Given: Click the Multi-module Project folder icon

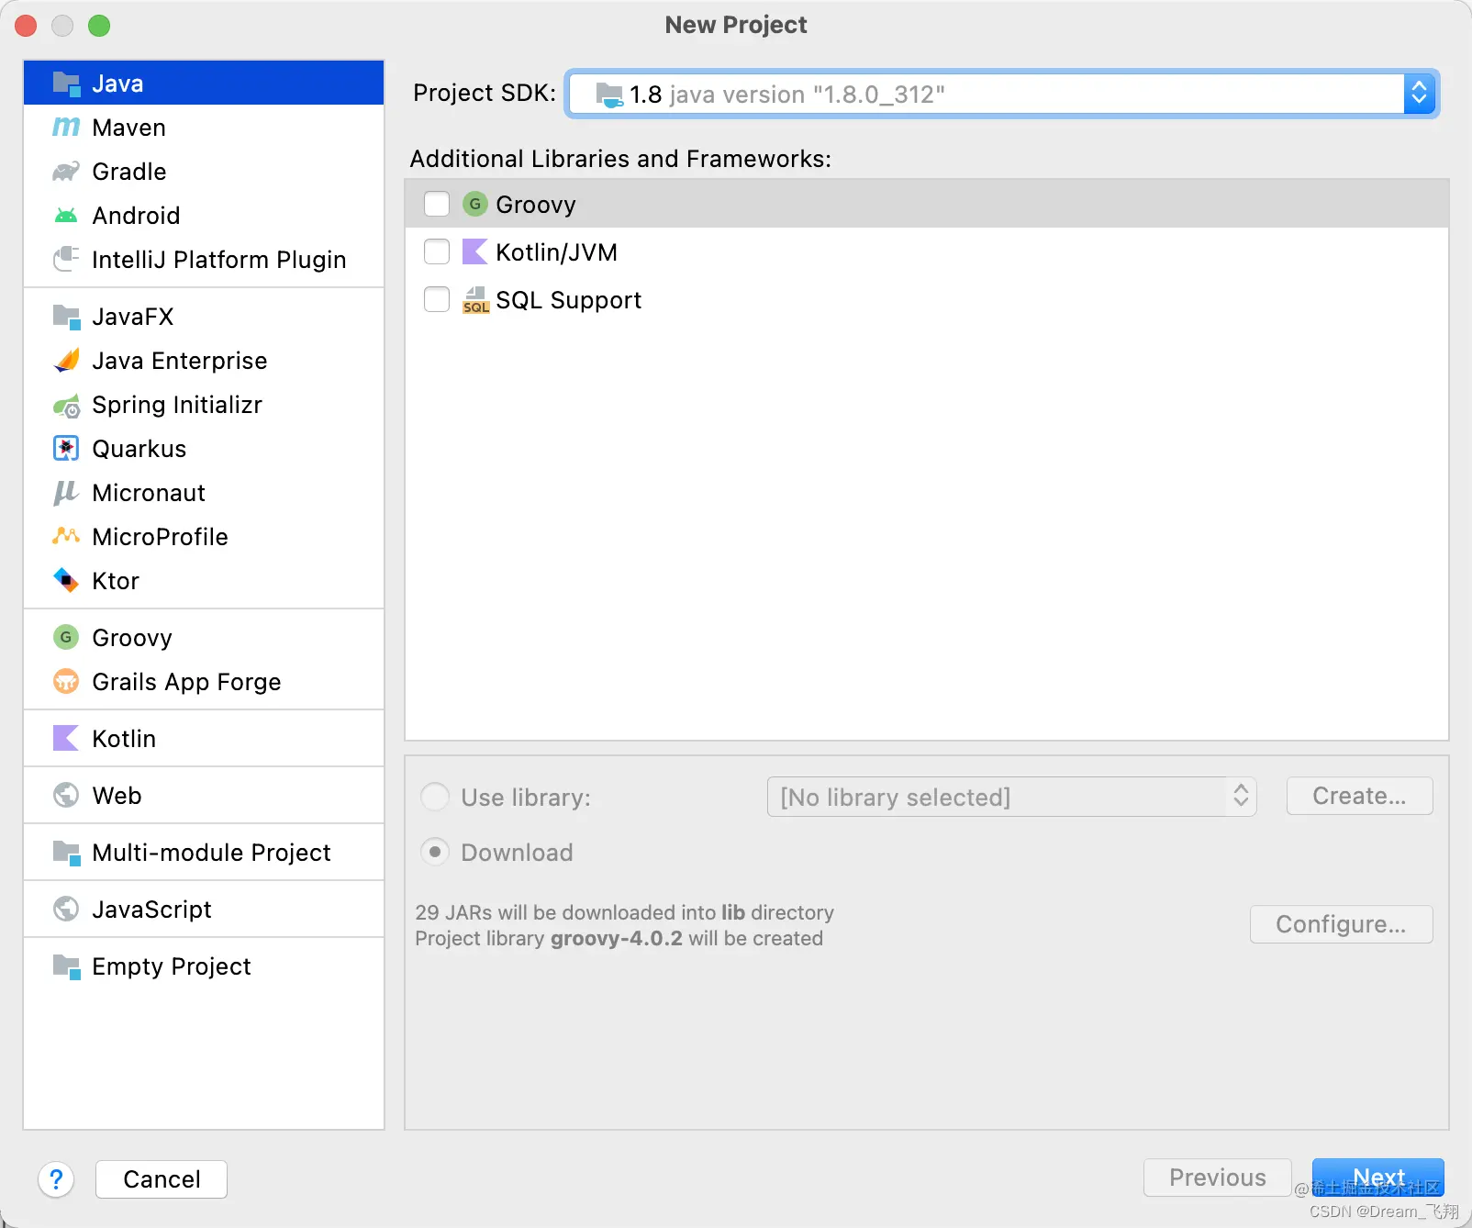Looking at the screenshot, I should 66,853.
